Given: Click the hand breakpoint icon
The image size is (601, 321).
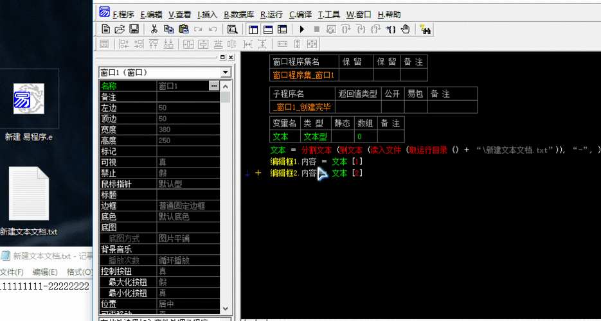Looking at the screenshot, I should [406, 29].
